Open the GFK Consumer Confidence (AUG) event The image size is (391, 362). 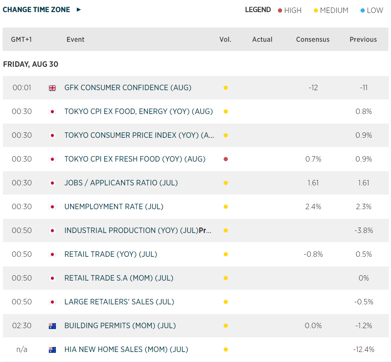pos(128,88)
